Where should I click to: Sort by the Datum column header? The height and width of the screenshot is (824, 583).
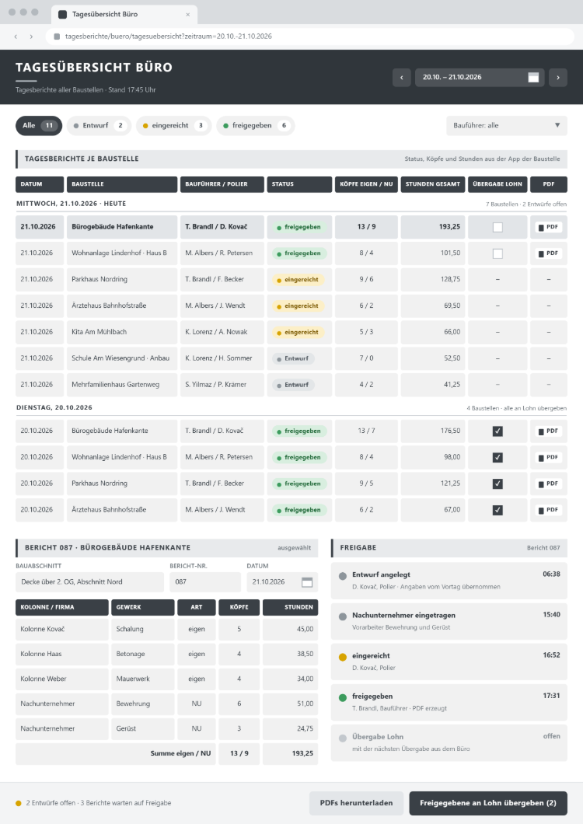coord(40,184)
